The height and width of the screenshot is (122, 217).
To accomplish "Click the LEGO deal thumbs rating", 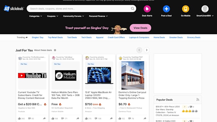I will click(190, 111).
